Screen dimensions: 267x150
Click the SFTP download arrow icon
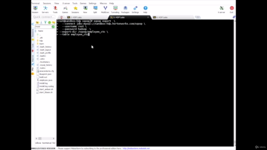click(x=41, y=22)
